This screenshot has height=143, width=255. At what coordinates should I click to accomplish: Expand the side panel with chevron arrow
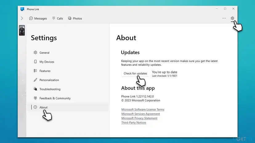point(22,18)
